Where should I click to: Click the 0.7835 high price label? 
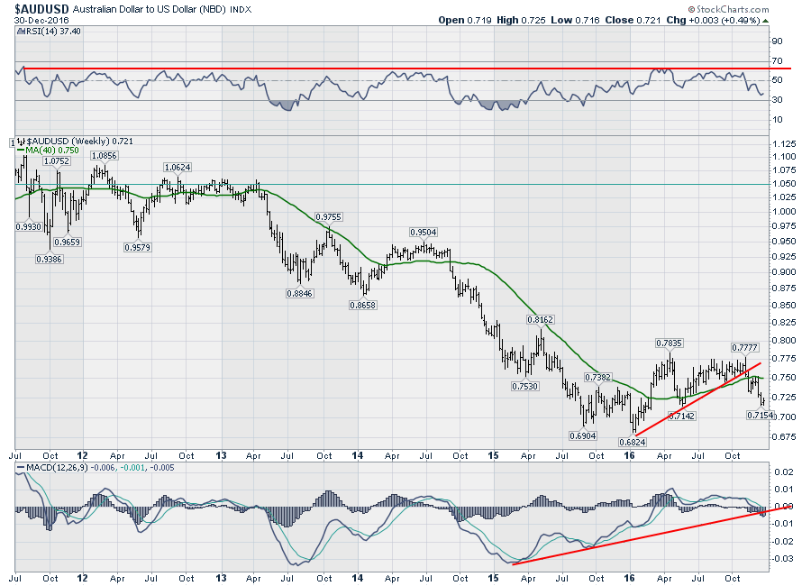670,343
